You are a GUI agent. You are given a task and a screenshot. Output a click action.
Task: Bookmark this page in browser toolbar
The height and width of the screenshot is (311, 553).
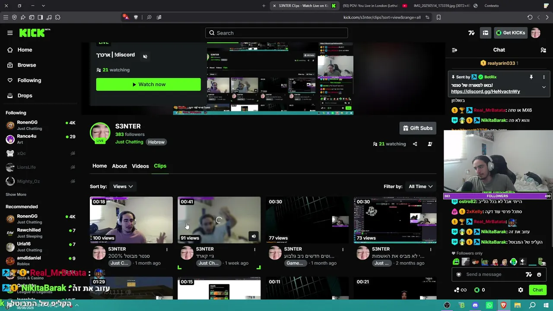(439, 17)
